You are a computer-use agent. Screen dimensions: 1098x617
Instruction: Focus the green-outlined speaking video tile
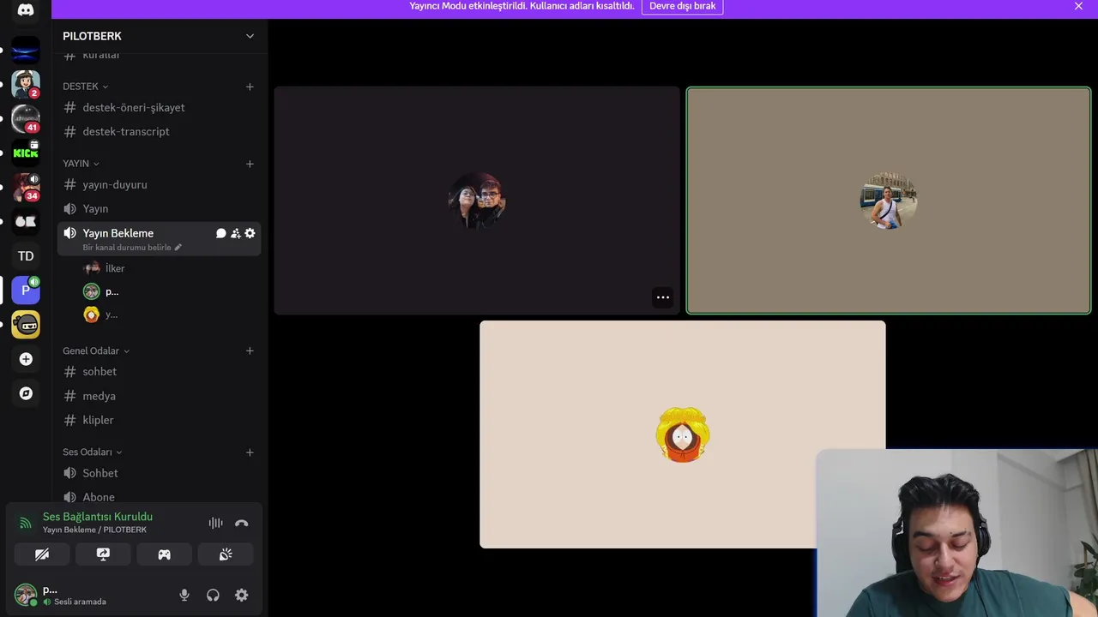(x=889, y=201)
